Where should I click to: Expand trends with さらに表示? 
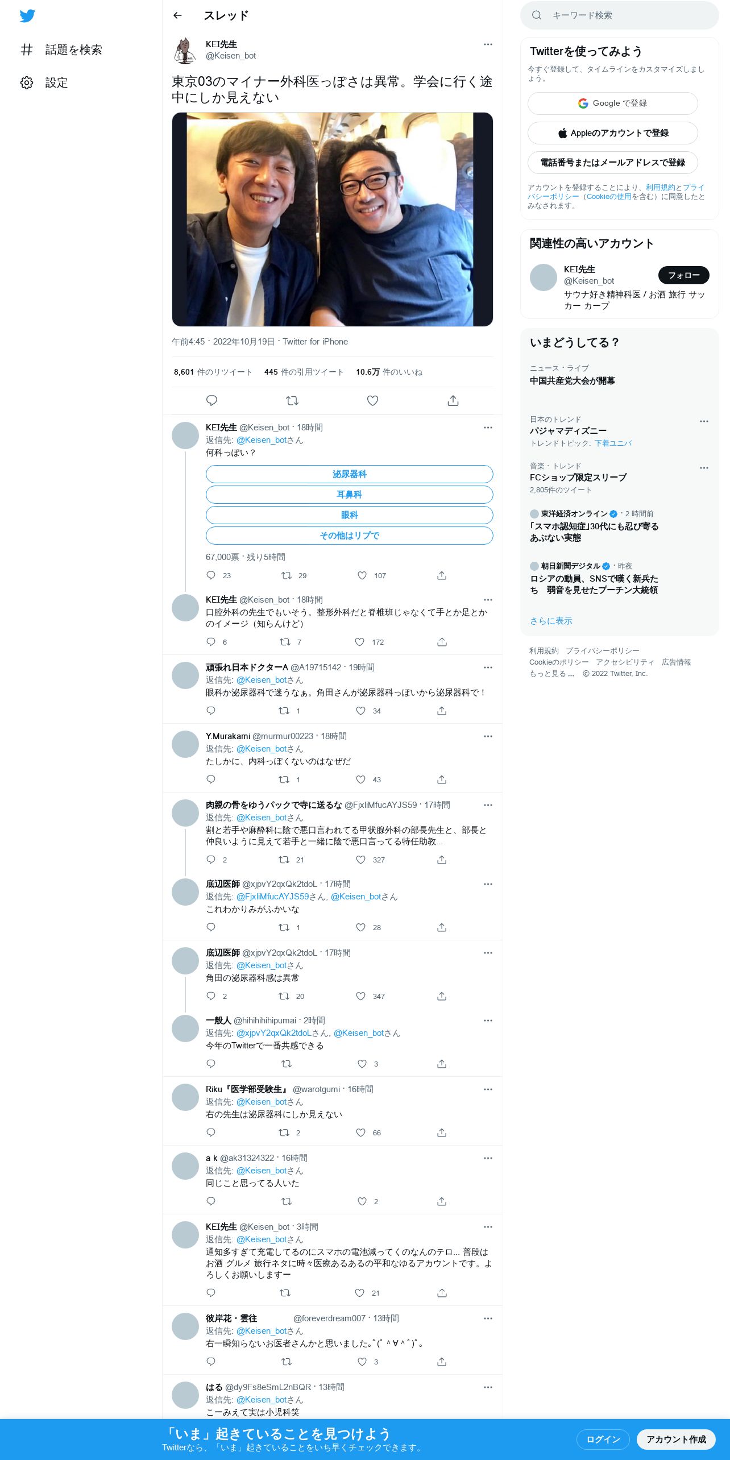tap(551, 621)
